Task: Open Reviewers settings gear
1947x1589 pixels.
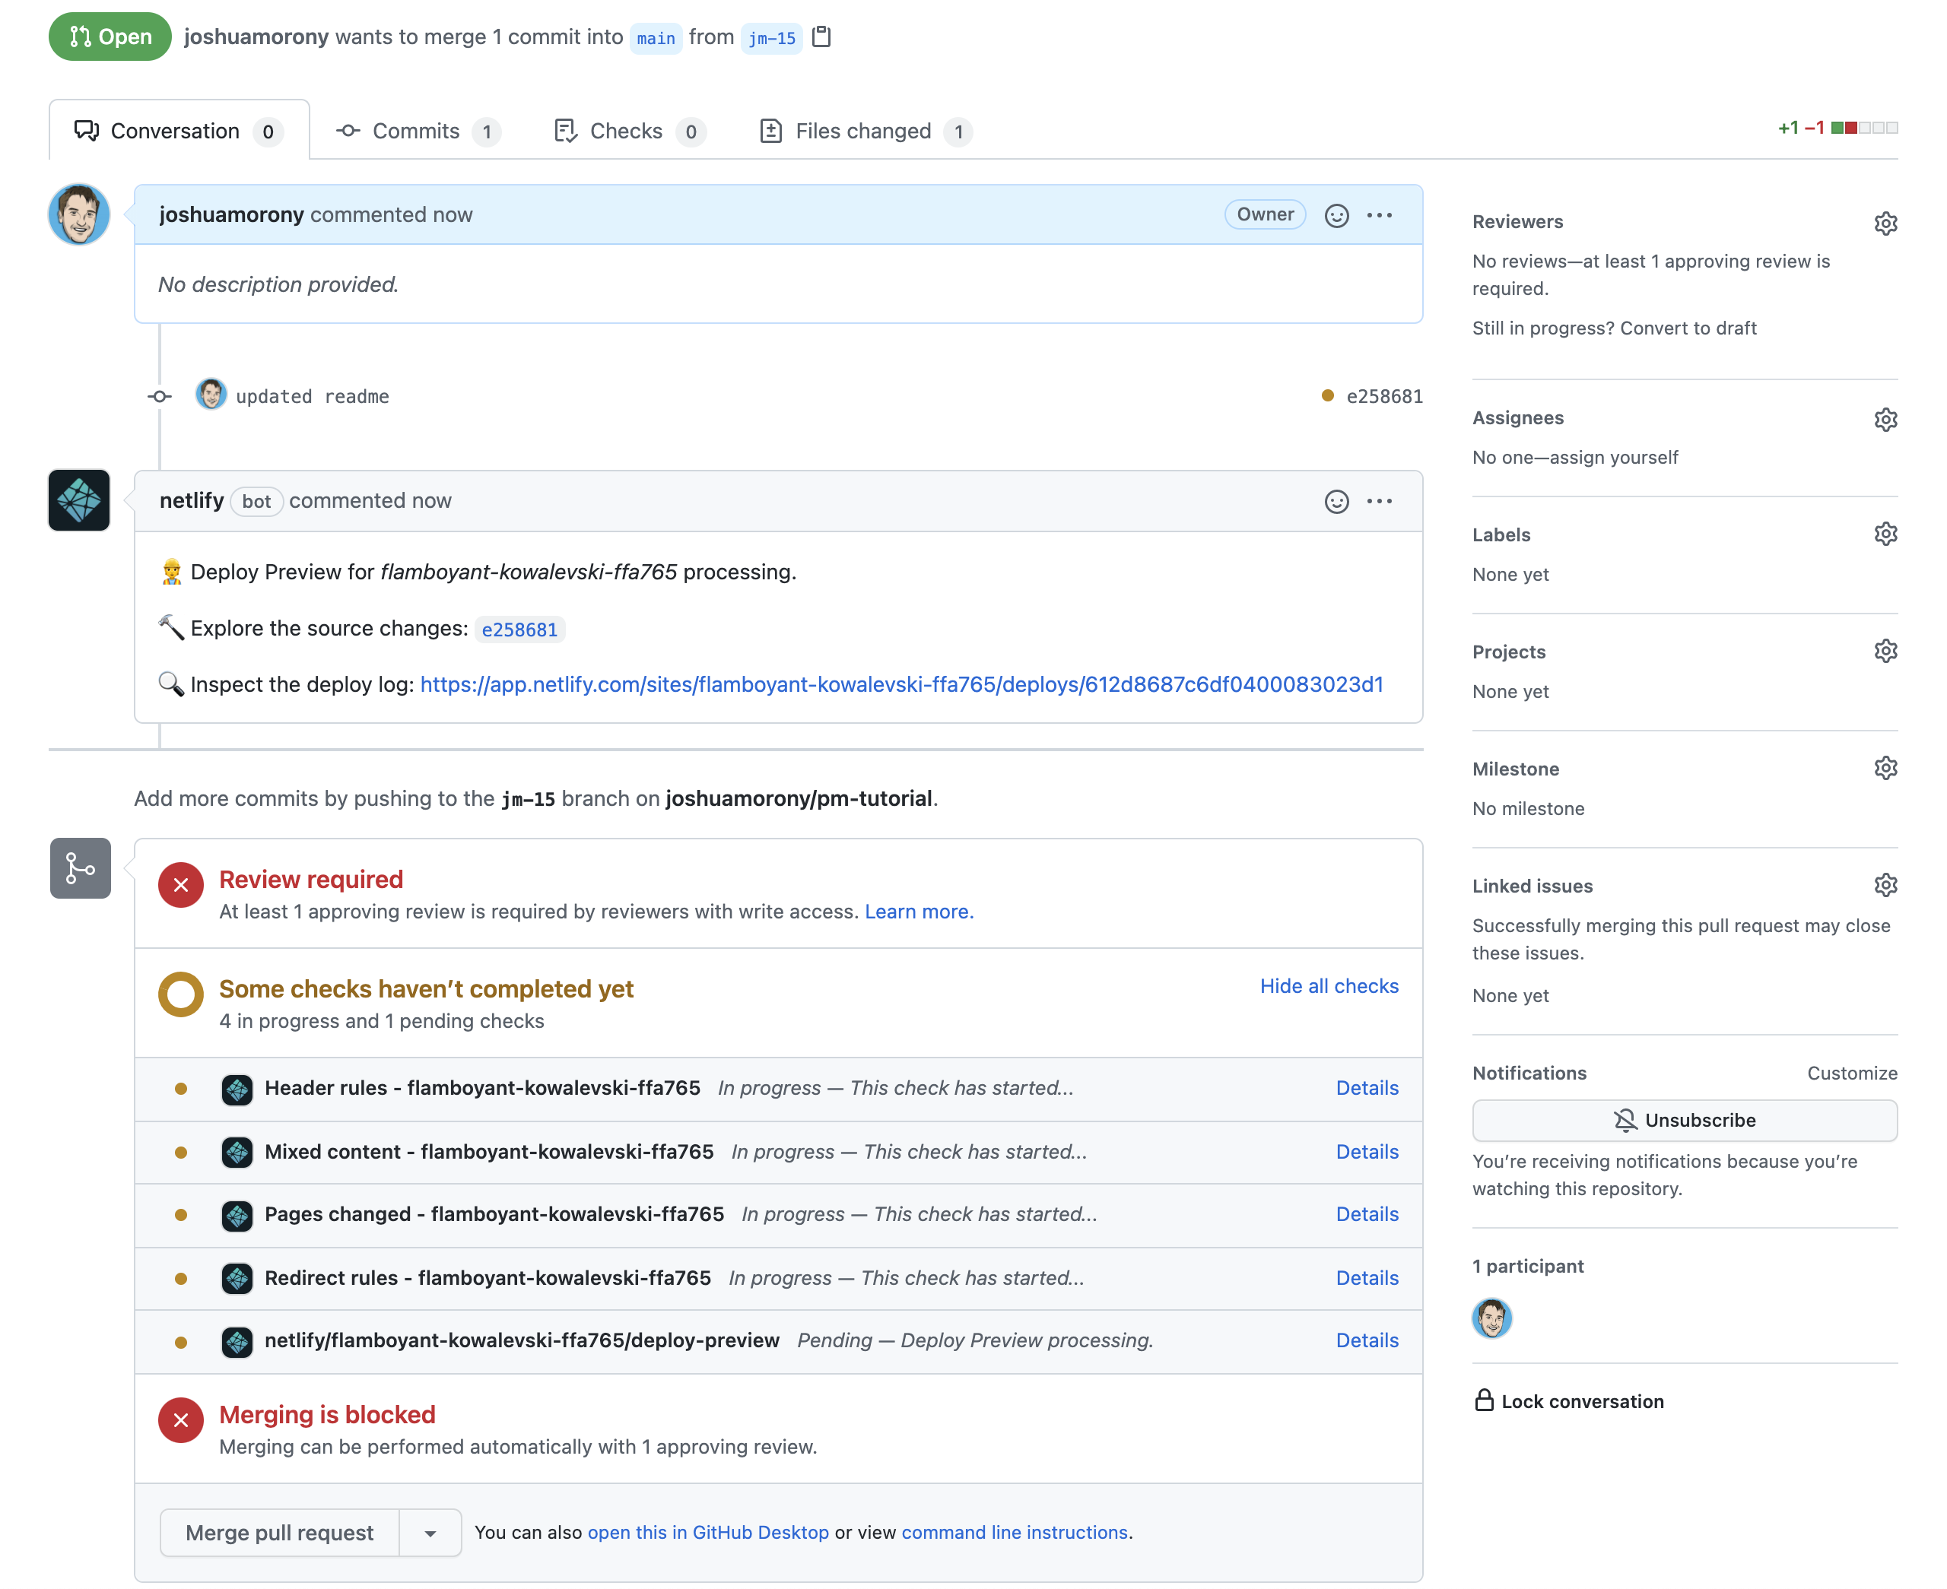Action: [1885, 223]
